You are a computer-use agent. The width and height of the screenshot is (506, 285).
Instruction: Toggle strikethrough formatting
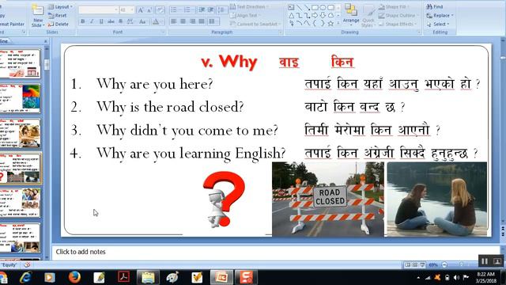pyautogui.click(x=111, y=21)
